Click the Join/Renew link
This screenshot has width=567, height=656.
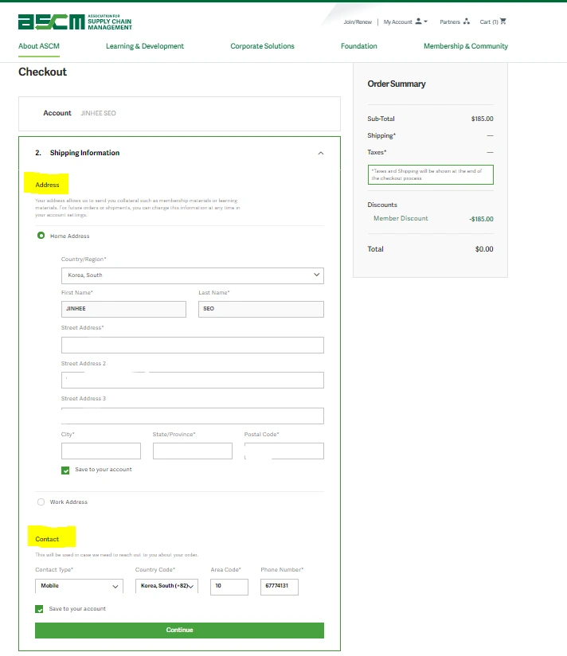pos(358,21)
